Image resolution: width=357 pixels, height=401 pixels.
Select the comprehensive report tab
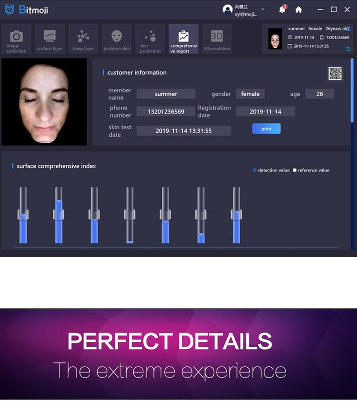183,39
